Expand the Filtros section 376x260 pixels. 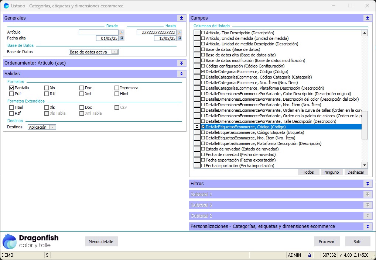[367, 184]
